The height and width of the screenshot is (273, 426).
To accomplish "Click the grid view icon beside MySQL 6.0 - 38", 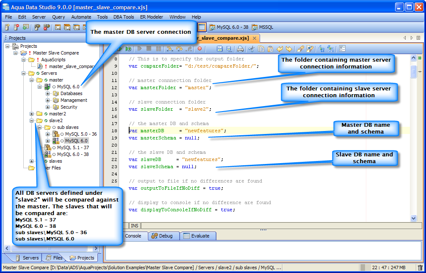I will 202,27.
